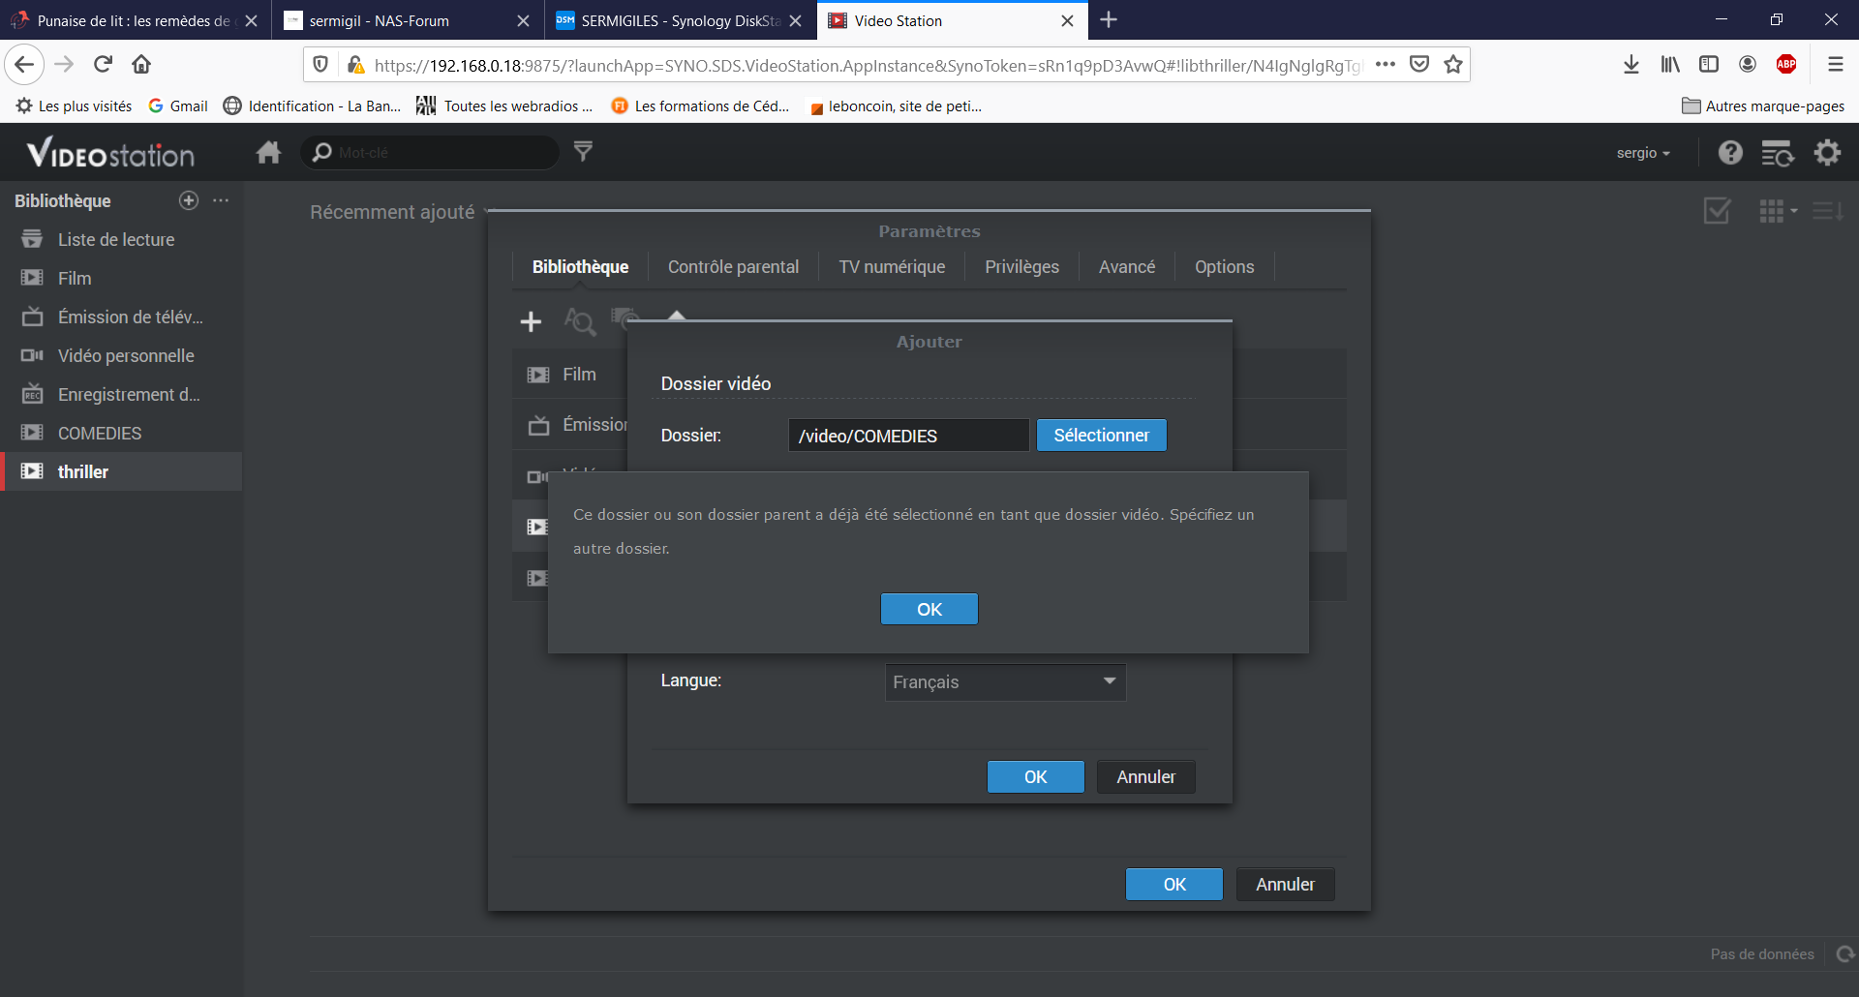Click Annuler in the Paramètres dialog
Image resolution: width=1859 pixels, height=997 pixels.
(1285, 885)
